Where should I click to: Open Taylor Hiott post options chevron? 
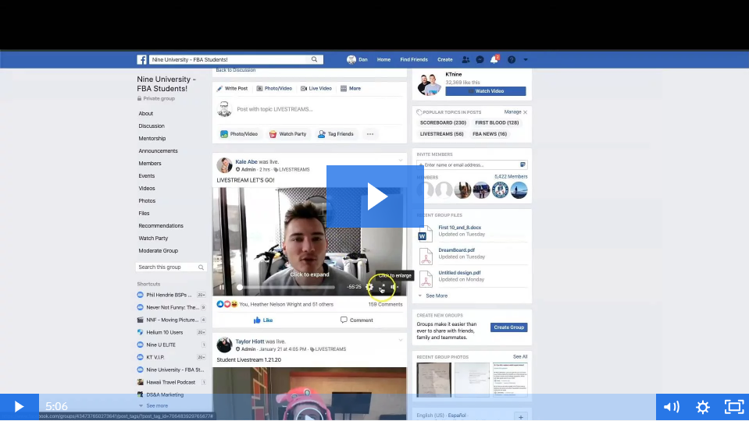tap(401, 341)
